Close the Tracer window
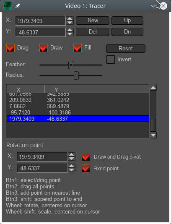The height and width of the screenshot is (224, 171). pos(163,6)
